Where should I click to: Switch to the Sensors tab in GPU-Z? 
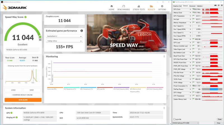click(185, 6)
